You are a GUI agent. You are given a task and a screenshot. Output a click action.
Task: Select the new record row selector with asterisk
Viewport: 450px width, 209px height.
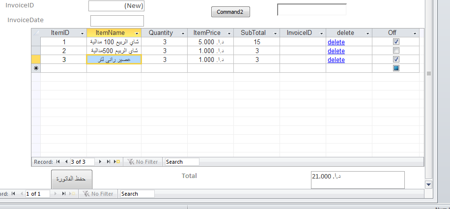click(x=36, y=68)
